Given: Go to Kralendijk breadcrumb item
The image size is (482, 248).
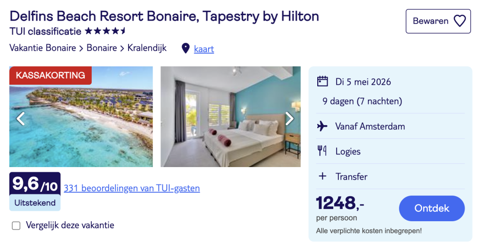Looking at the screenshot, I should click(147, 48).
